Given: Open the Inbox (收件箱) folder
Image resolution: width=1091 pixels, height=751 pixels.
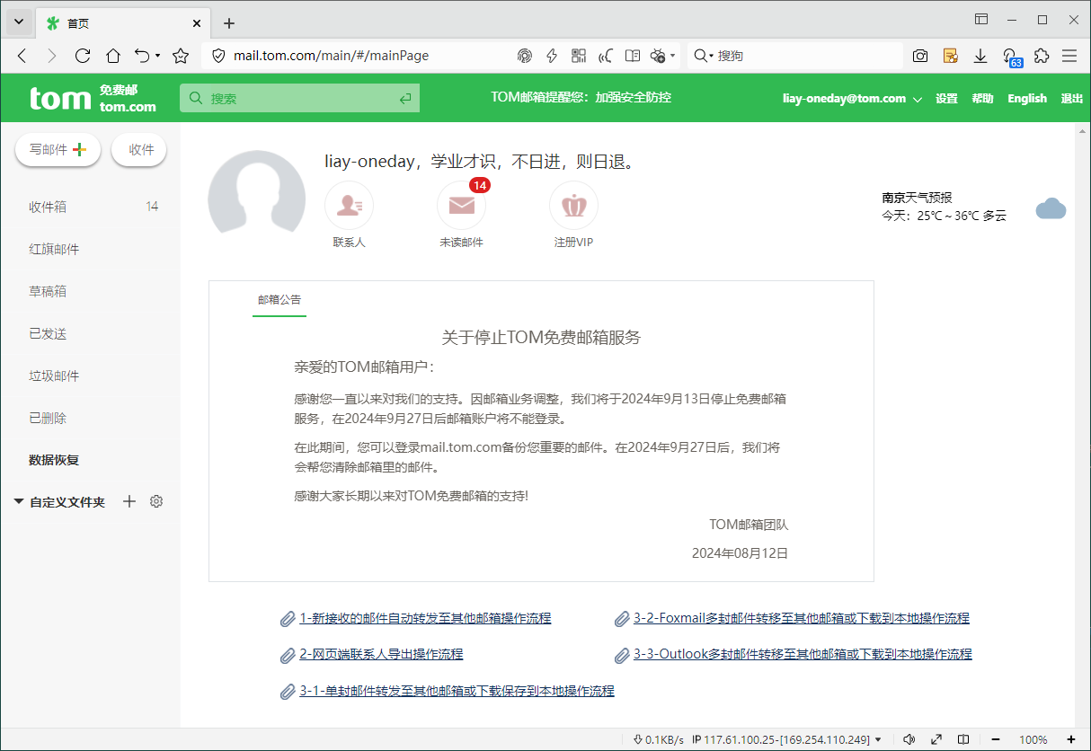Looking at the screenshot, I should (x=48, y=207).
